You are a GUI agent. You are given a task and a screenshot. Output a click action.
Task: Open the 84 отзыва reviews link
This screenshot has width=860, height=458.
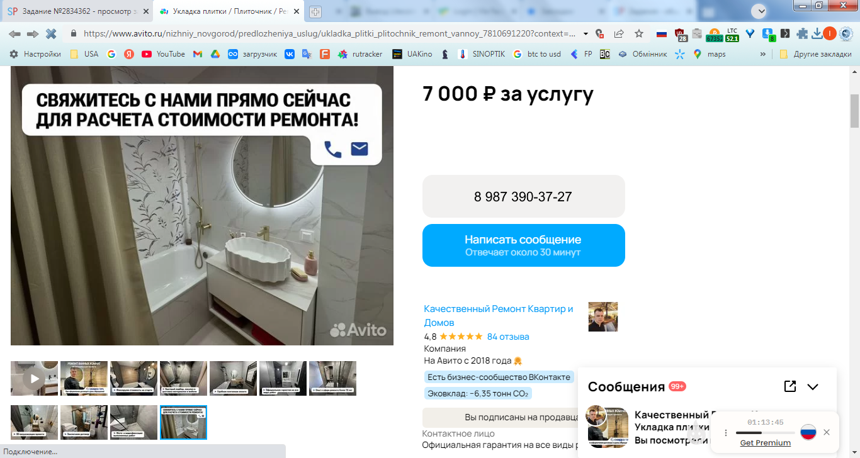508,337
